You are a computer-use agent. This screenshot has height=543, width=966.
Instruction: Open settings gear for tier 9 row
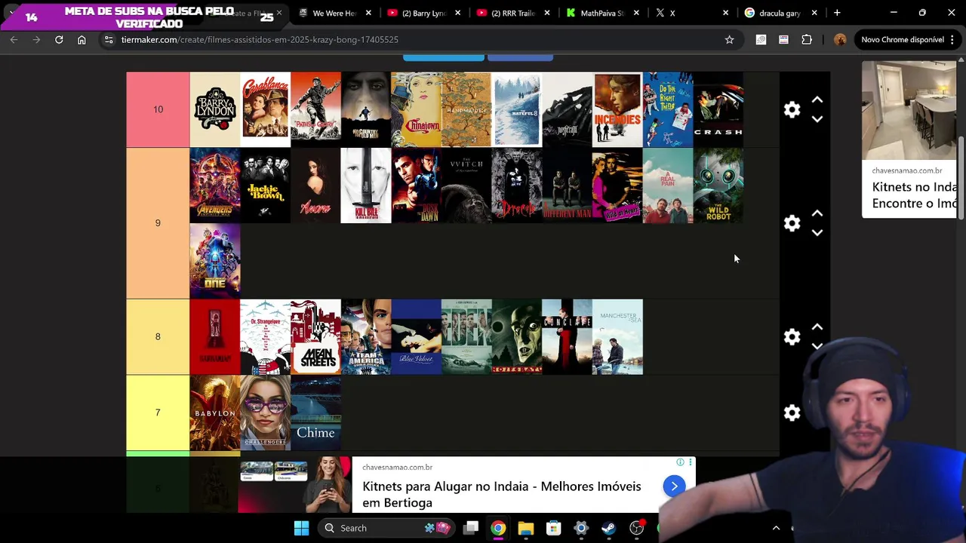792,223
